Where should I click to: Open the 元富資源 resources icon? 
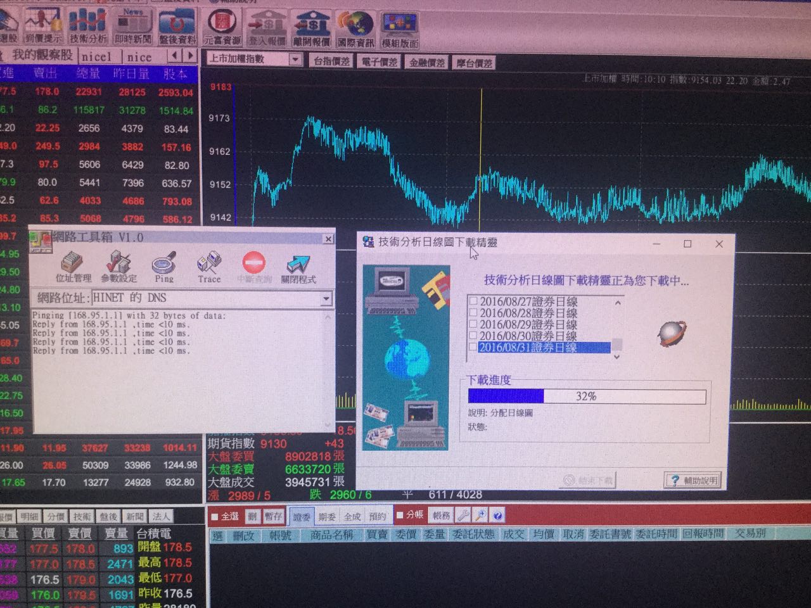pyautogui.click(x=222, y=28)
